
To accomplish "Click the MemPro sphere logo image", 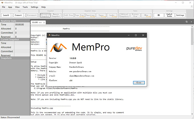I will click(x=59, y=48).
